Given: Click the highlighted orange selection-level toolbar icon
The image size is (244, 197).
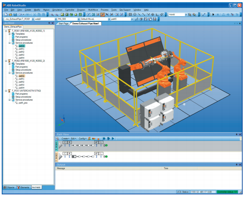Looking at the screenshot, I should tap(103, 14).
